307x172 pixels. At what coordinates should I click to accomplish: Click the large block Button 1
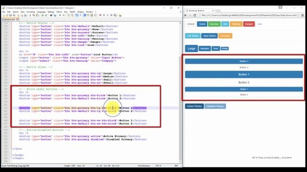244,75
